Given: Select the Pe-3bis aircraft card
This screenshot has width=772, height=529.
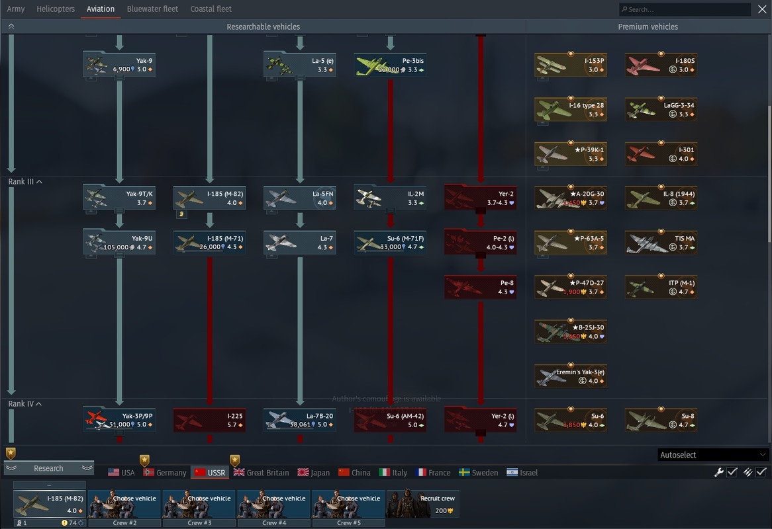Looking at the screenshot, I should point(390,64).
